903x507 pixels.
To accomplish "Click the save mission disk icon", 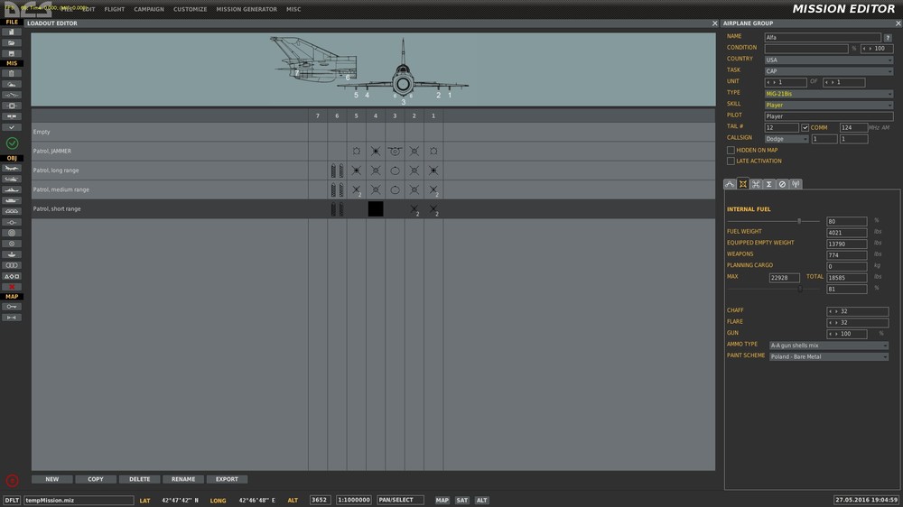I will coord(12,53).
